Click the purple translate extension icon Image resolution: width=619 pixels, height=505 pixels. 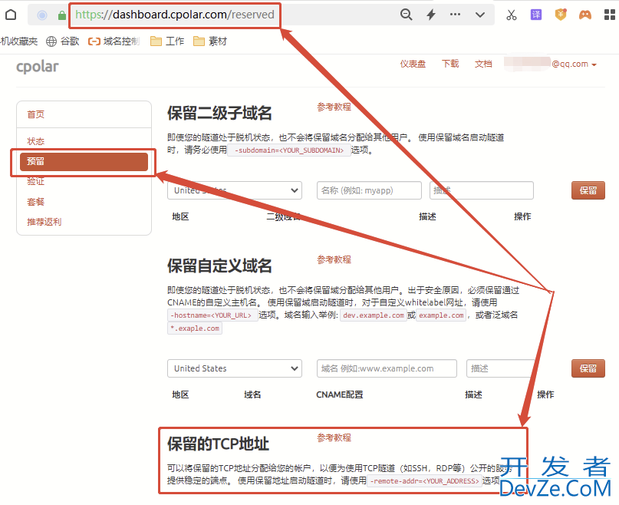click(536, 15)
